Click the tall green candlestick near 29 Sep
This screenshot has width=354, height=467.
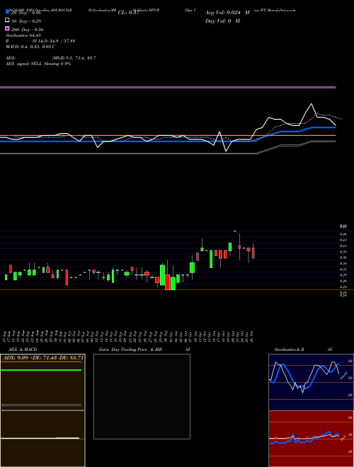click(162, 275)
